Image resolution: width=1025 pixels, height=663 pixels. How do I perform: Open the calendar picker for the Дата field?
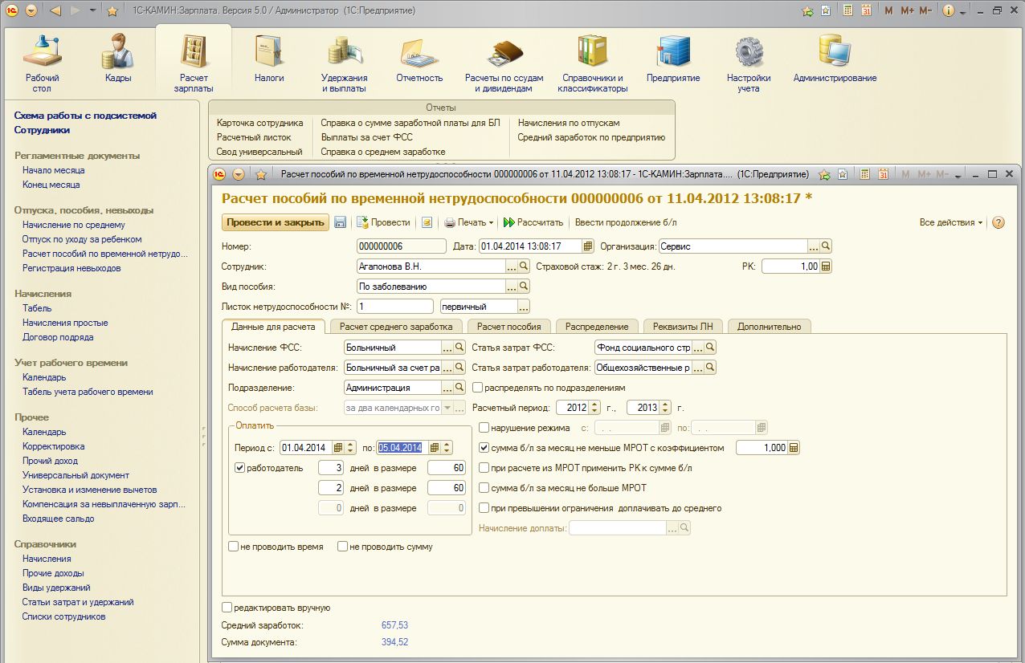pyautogui.click(x=588, y=246)
